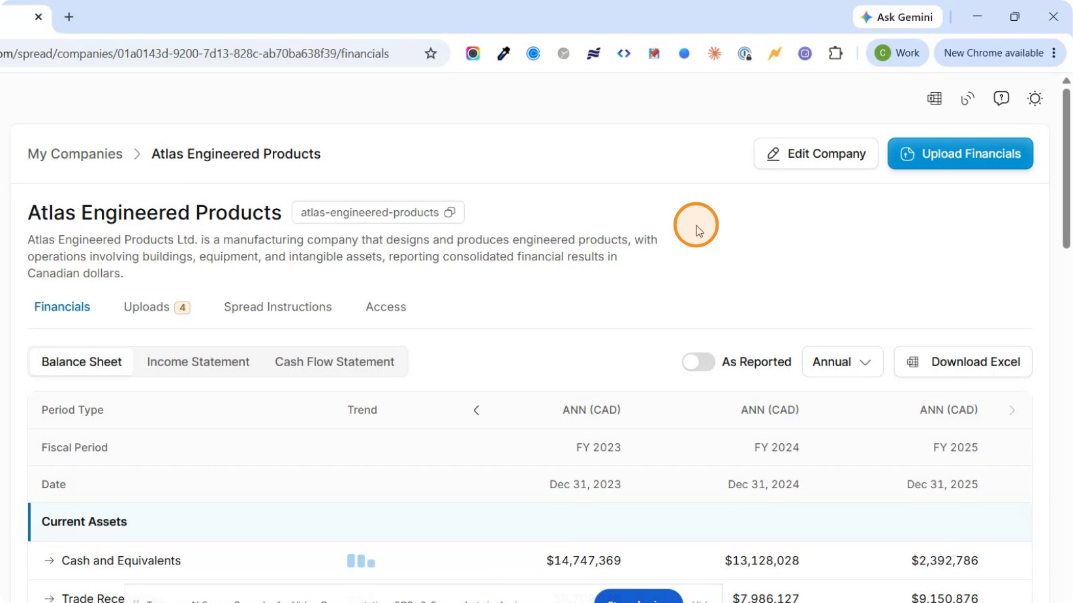Switch to Income Statement view

pyautogui.click(x=198, y=362)
